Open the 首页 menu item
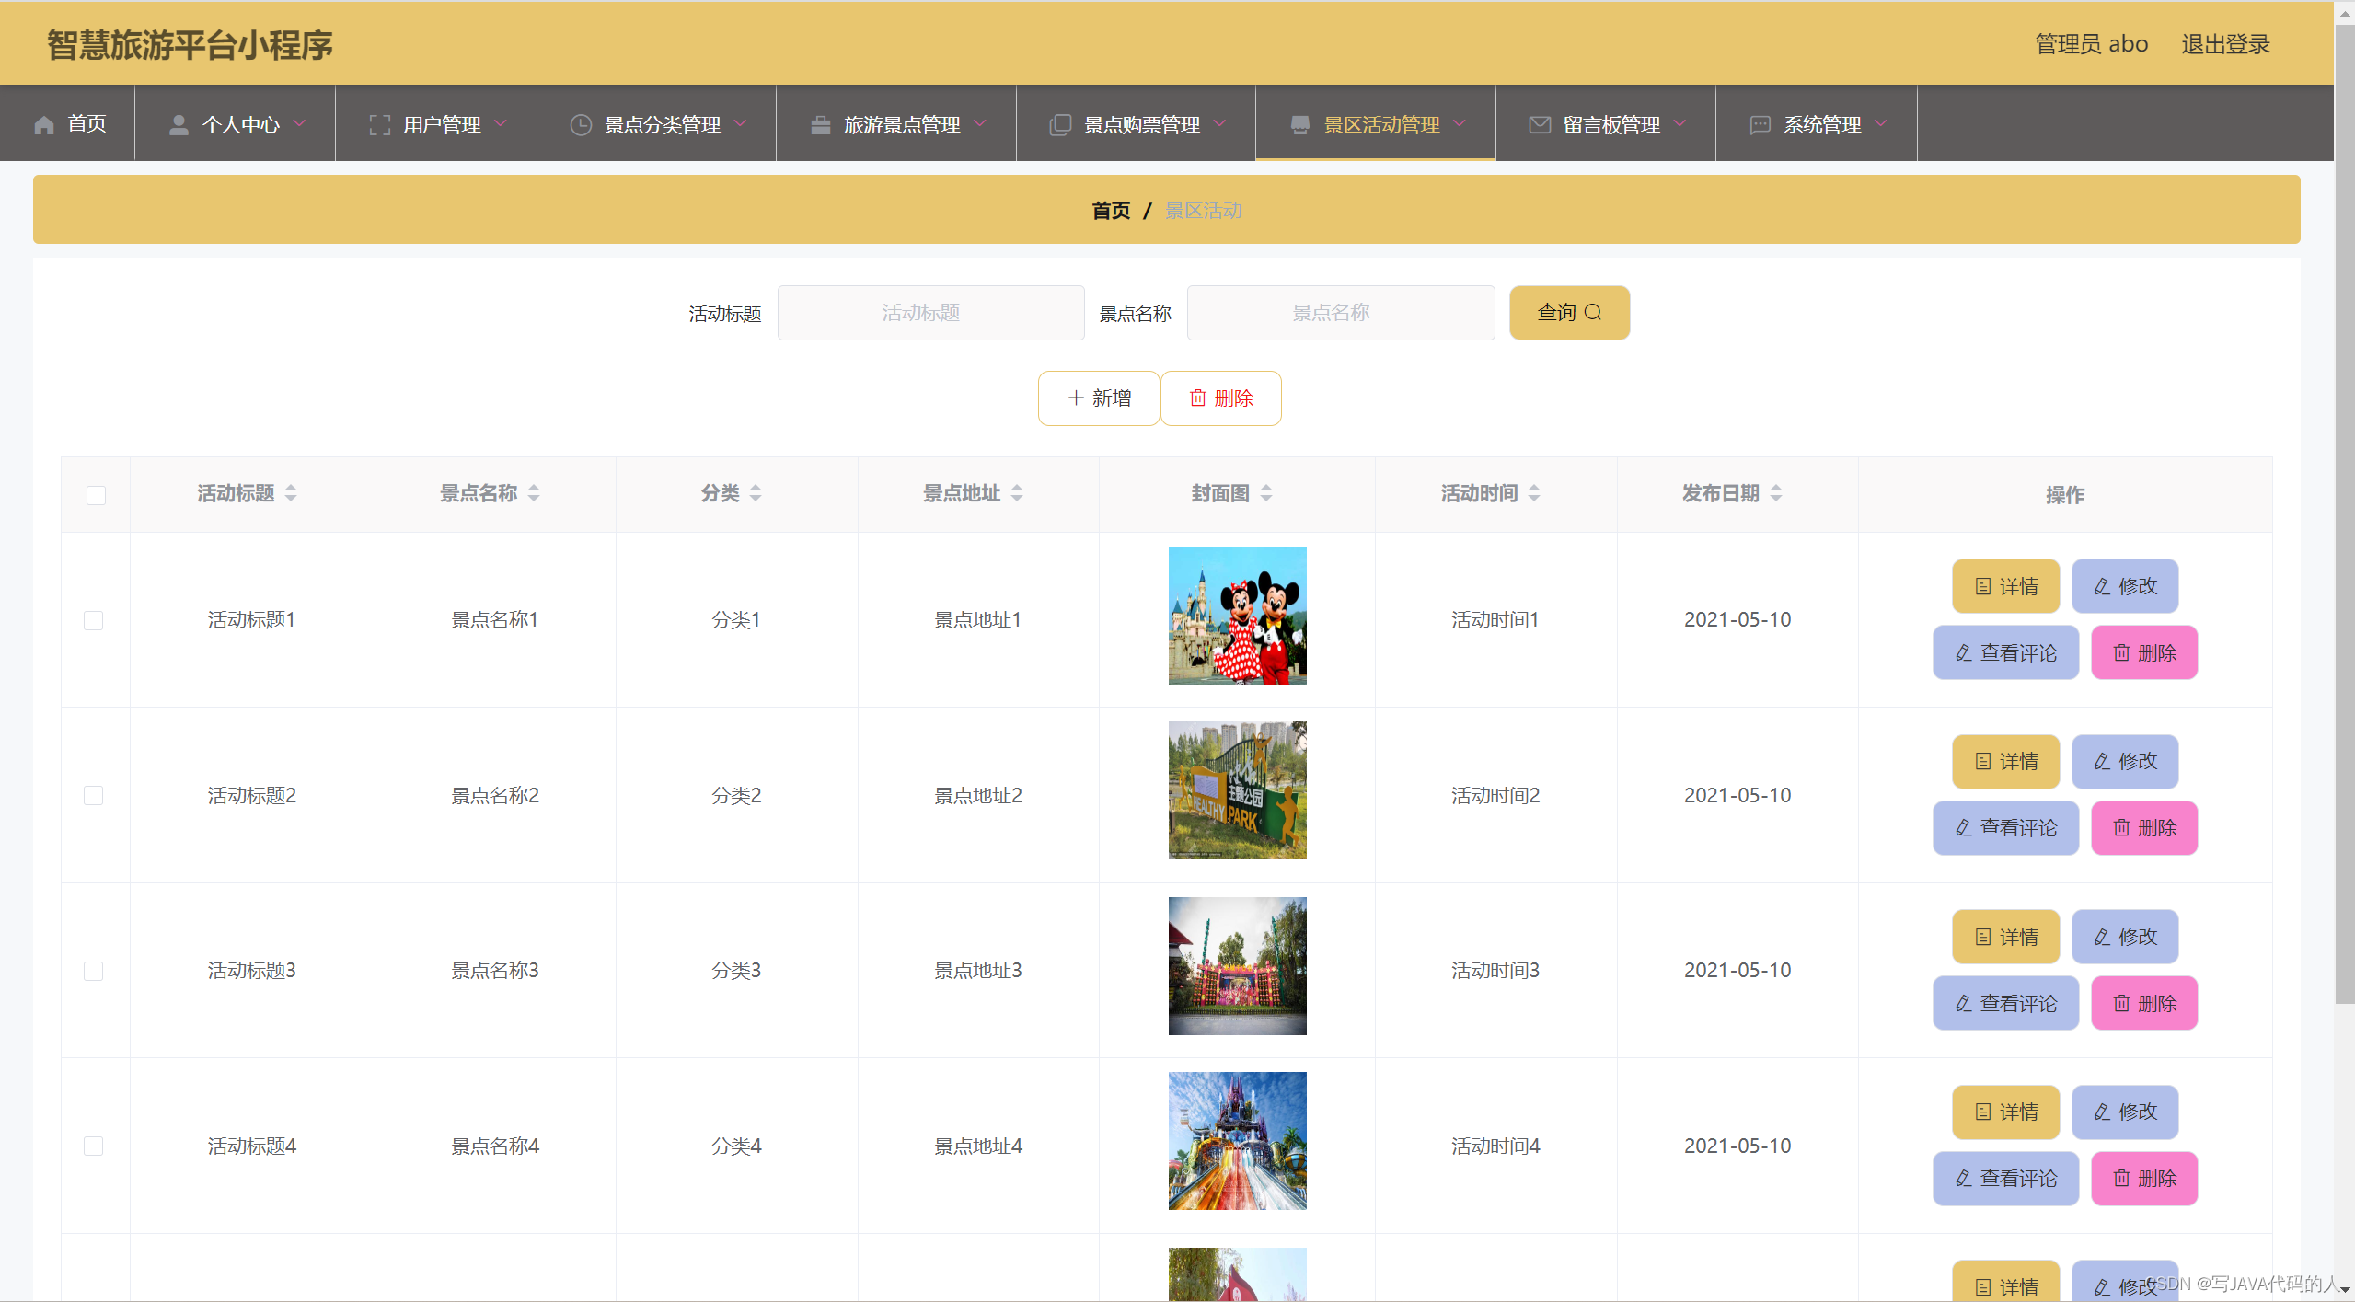Screen dimensions: 2355x1302 [x=68, y=123]
